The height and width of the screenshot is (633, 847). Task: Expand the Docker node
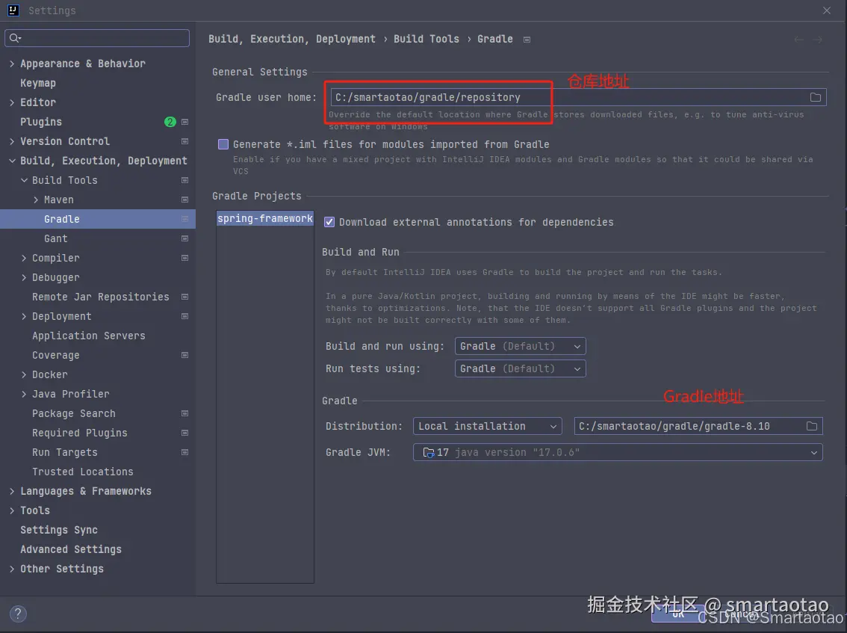(x=24, y=375)
